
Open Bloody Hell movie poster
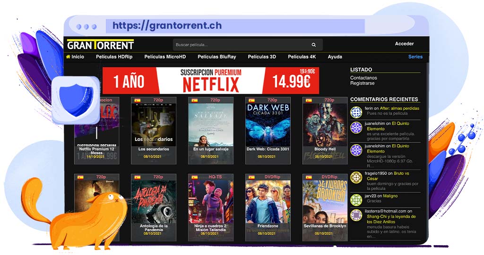click(325, 124)
